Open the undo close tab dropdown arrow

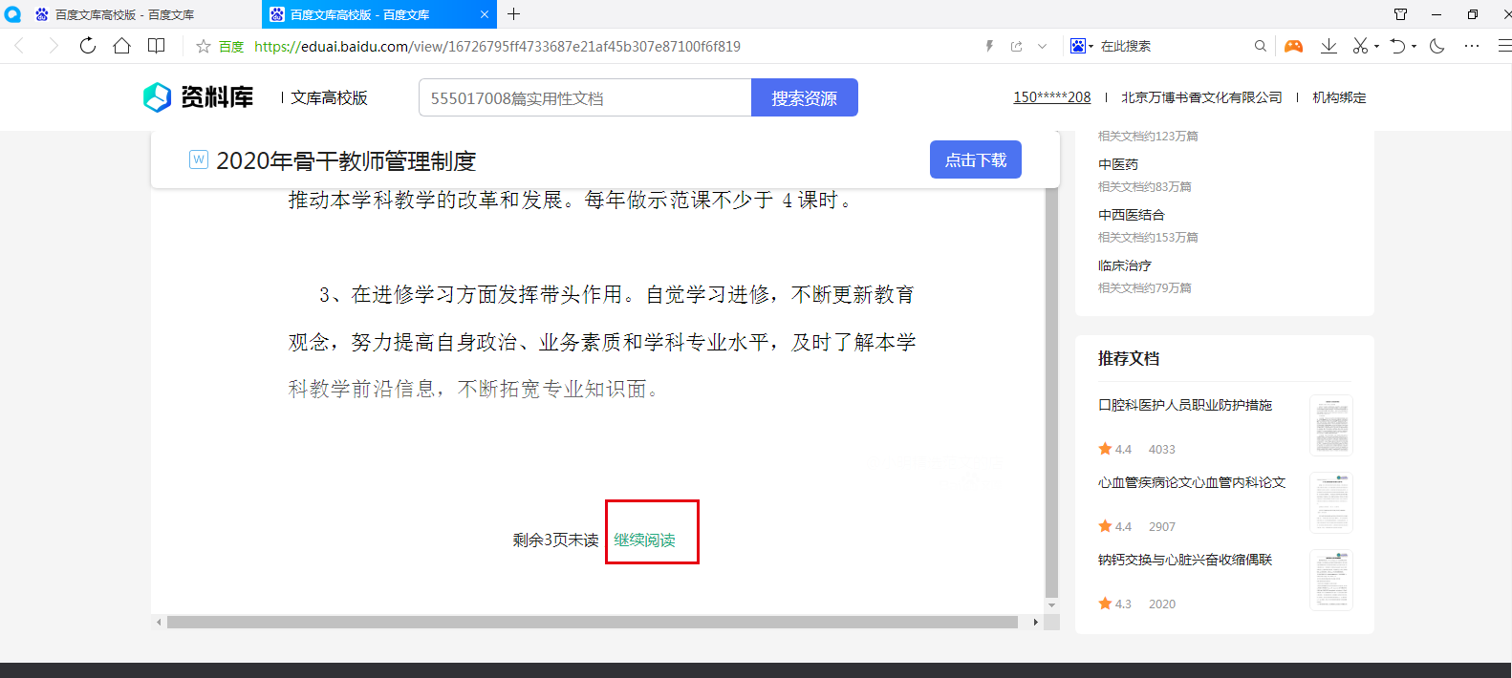click(1414, 46)
